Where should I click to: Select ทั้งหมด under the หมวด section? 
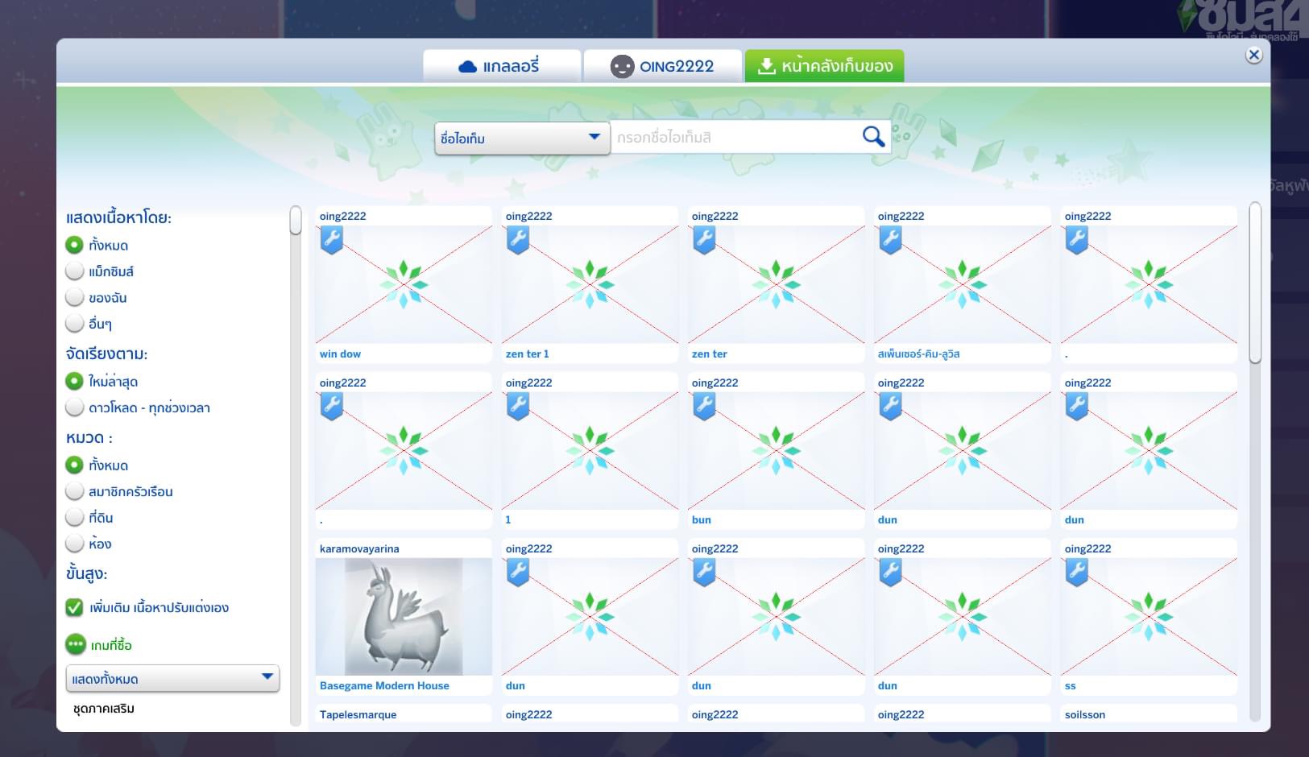[x=74, y=465]
